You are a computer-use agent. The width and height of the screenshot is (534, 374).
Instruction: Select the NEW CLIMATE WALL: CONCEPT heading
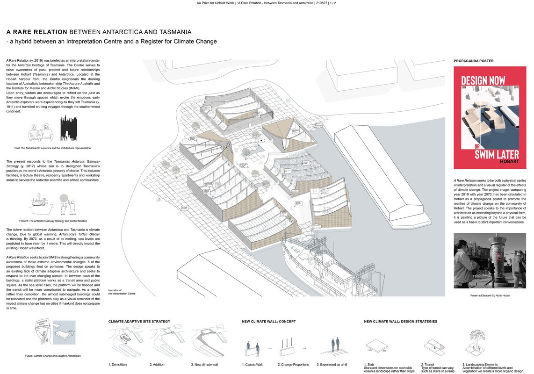pos(269,321)
